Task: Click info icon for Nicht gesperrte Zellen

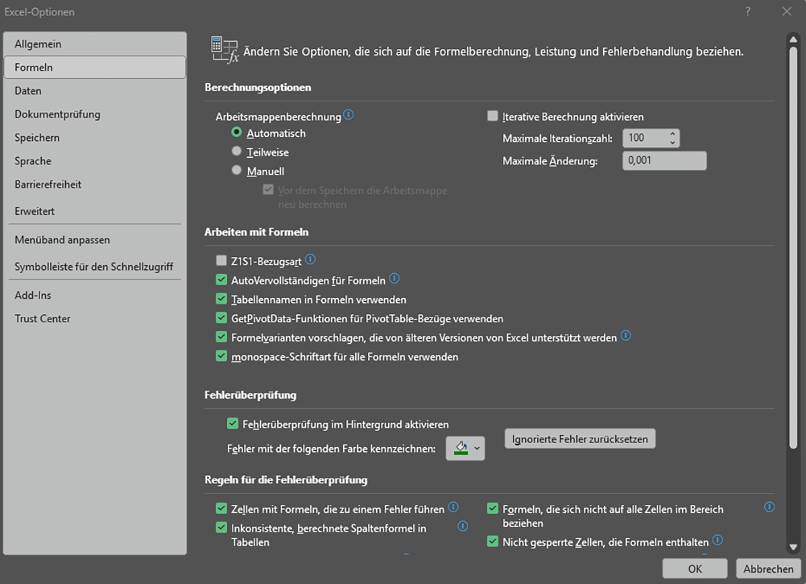Action: (x=717, y=540)
